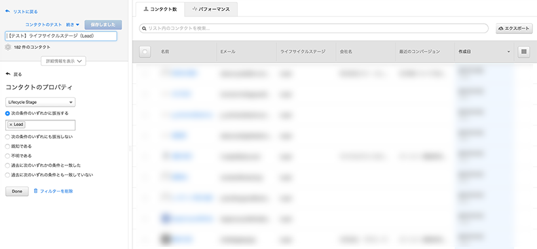Click the back arrow beside リストに戻る

click(8, 11)
